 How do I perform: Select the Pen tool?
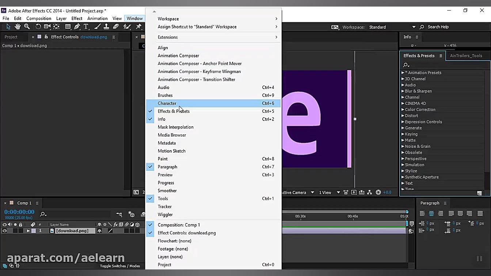pyautogui.click(x=77, y=27)
